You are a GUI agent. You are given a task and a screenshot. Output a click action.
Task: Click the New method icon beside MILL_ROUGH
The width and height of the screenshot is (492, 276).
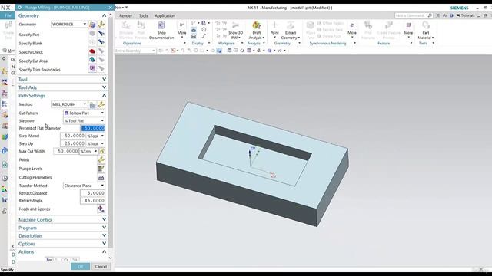coord(92,104)
